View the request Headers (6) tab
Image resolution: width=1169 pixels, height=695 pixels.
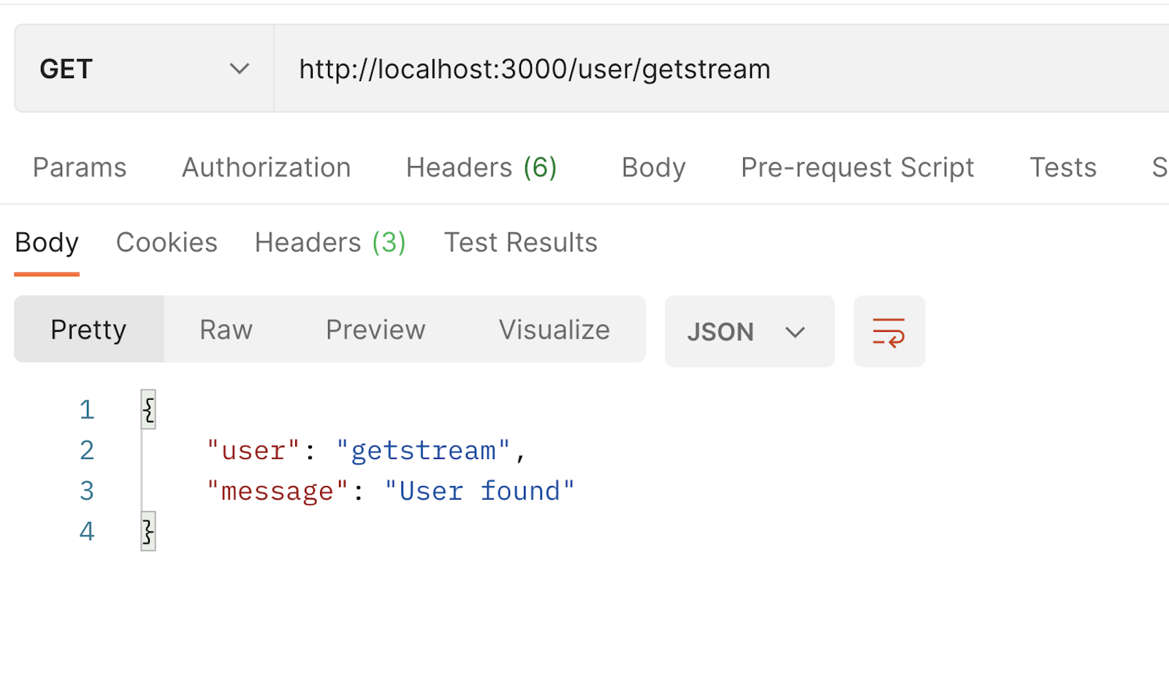tap(481, 167)
